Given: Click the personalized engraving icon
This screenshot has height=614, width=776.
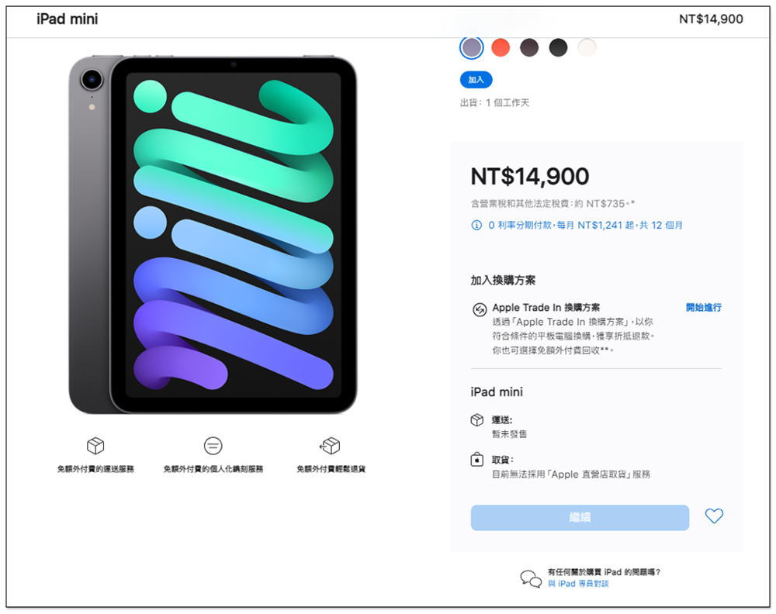Looking at the screenshot, I should [x=213, y=446].
